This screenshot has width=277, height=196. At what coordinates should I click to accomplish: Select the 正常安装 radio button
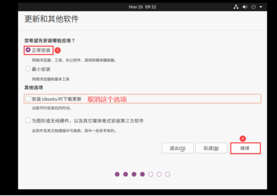28,50
